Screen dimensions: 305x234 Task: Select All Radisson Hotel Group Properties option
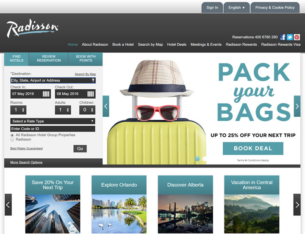[12, 135]
